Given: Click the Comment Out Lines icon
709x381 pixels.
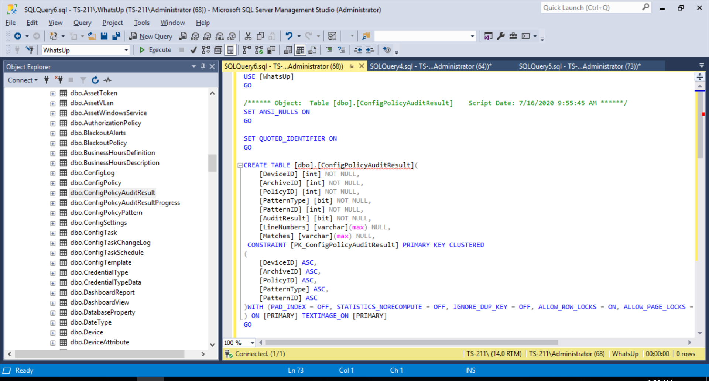Looking at the screenshot, I should [329, 50].
